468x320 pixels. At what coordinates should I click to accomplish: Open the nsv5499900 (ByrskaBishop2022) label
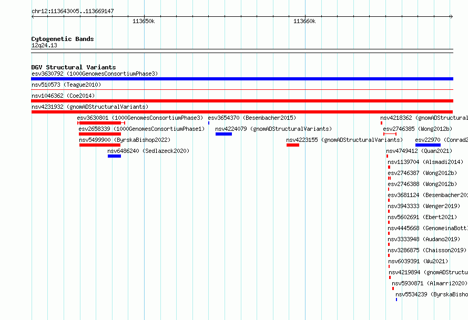125,140
